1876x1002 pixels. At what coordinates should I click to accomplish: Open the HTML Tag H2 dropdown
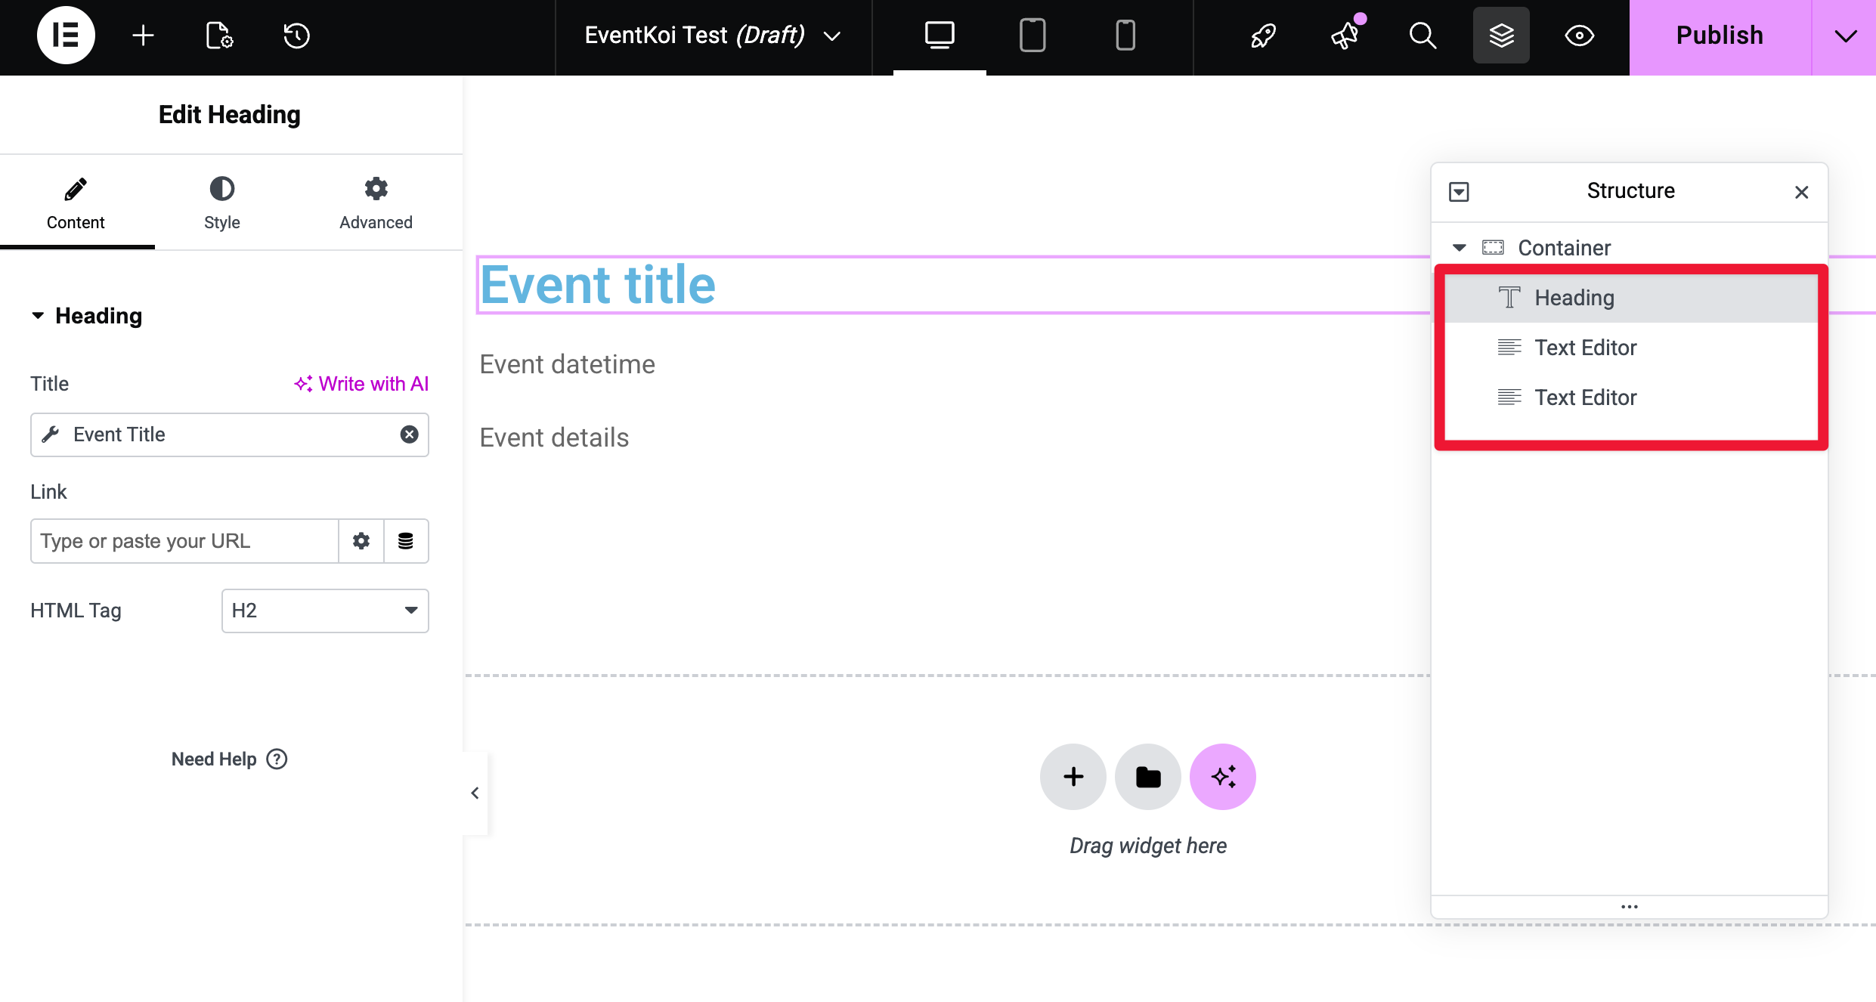(325, 611)
